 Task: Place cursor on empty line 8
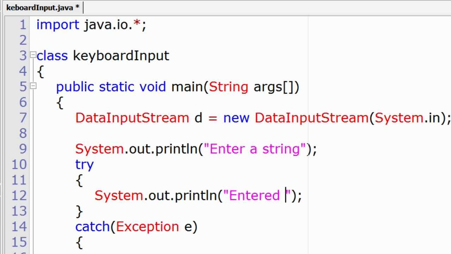tap(141, 133)
